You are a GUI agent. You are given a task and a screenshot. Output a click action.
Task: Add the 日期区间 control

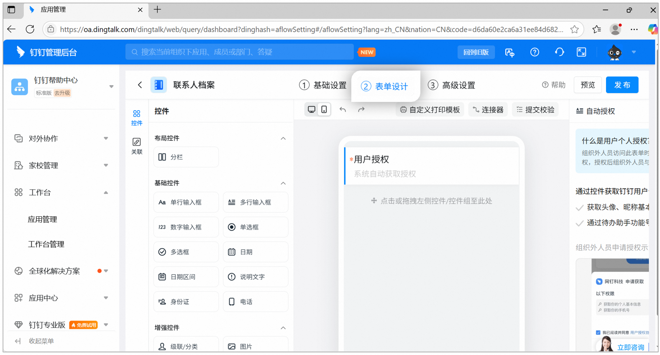[x=186, y=277]
